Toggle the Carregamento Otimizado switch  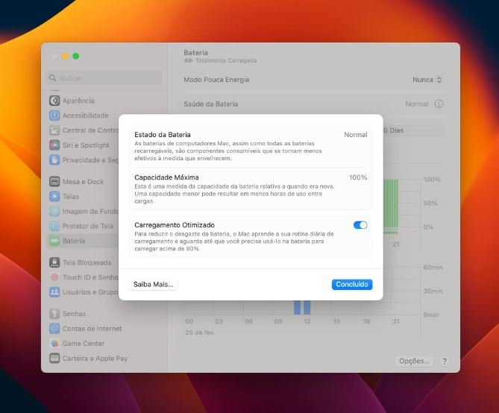360,225
